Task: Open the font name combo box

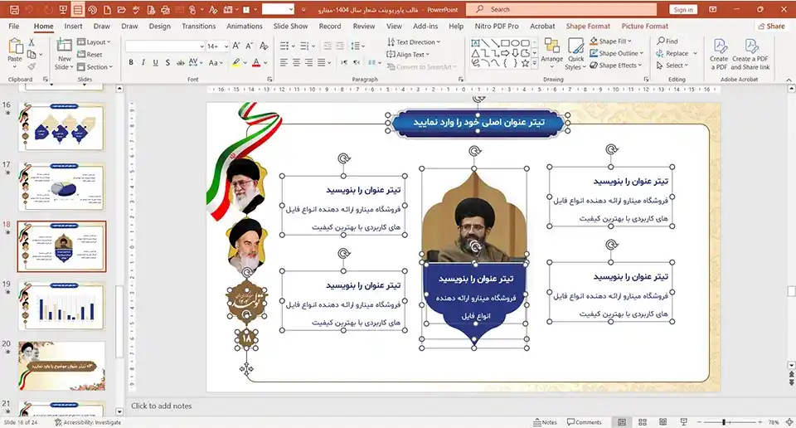Action: [x=164, y=46]
